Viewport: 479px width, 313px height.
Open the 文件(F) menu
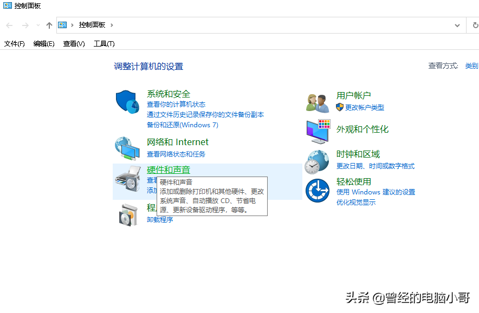click(x=14, y=44)
